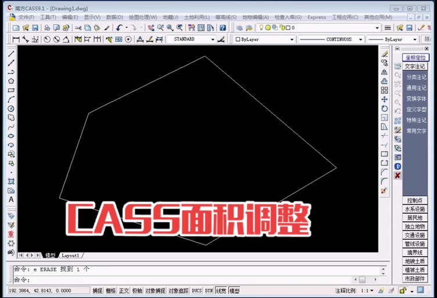Toggle 线宽 lineweight display

click(x=221, y=291)
